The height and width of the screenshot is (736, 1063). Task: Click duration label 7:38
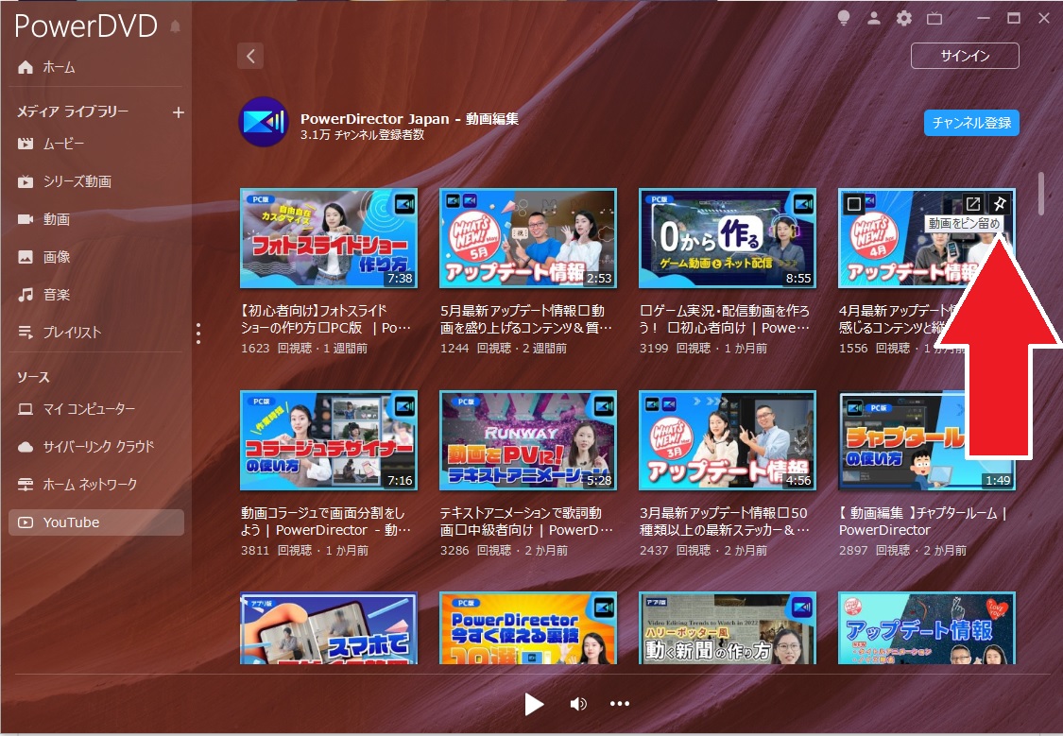(400, 279)
